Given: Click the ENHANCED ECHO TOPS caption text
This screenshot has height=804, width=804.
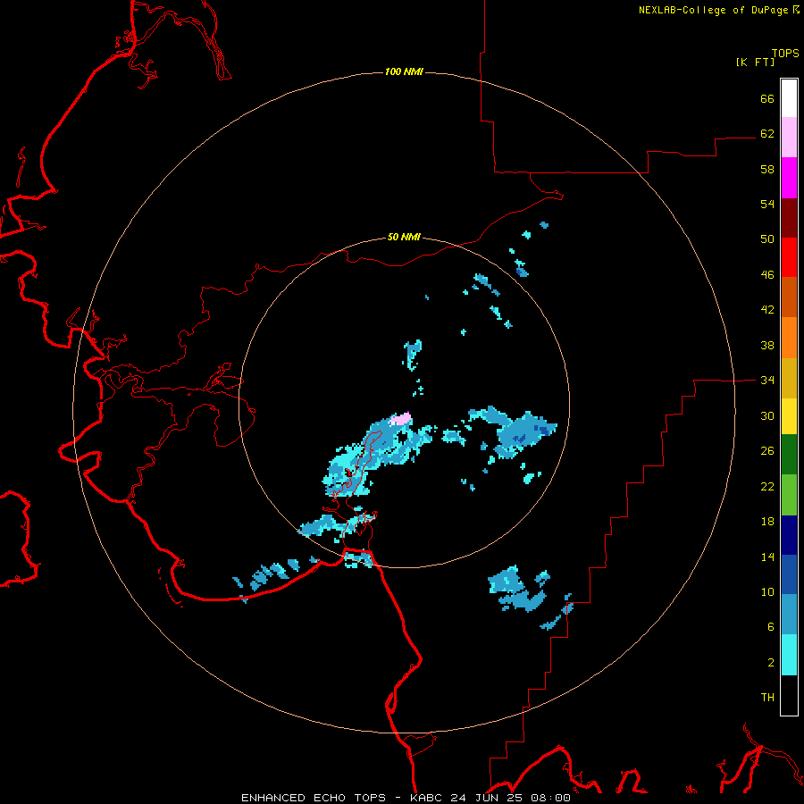Looking at the screenshot, I should [x=314, y=798].
